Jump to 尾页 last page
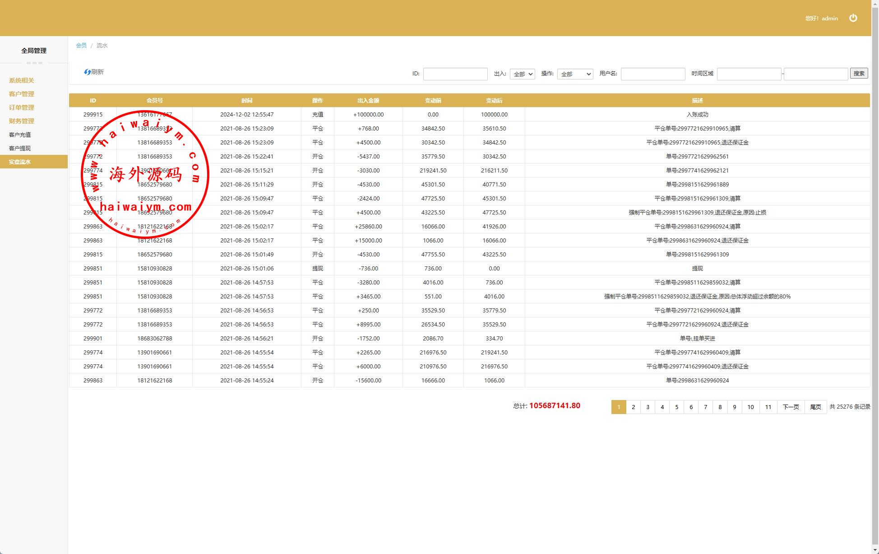879x554 pixels. (x=815, y=407)
